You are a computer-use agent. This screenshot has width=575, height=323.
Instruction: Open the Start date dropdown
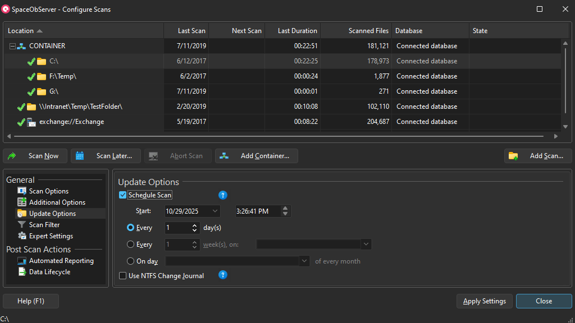pyautogui.click(x=215, y=211)
